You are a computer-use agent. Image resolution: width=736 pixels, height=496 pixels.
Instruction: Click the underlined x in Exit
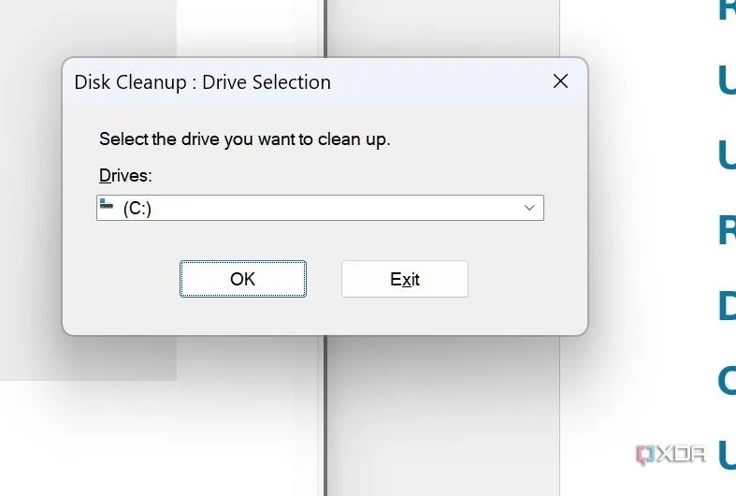pyautogui.click(x=407, y=280)
